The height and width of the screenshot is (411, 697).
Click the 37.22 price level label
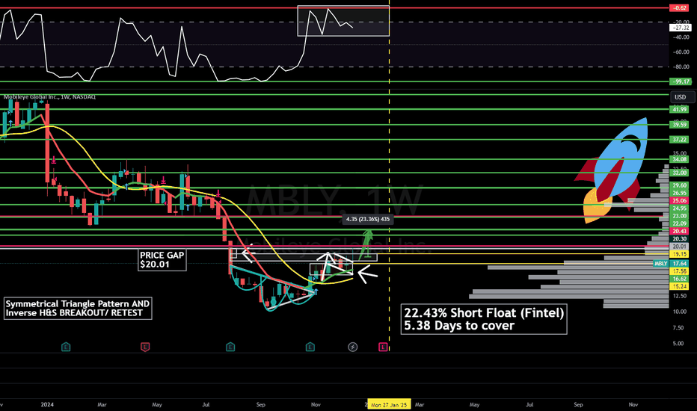[x=680, y=140]
